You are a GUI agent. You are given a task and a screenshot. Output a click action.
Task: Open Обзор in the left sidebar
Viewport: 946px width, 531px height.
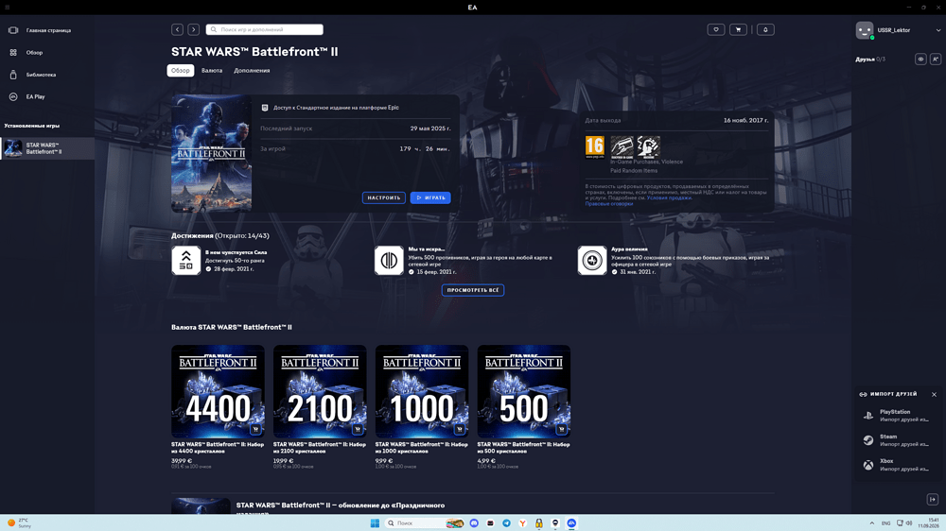click(x=47, y=52)
